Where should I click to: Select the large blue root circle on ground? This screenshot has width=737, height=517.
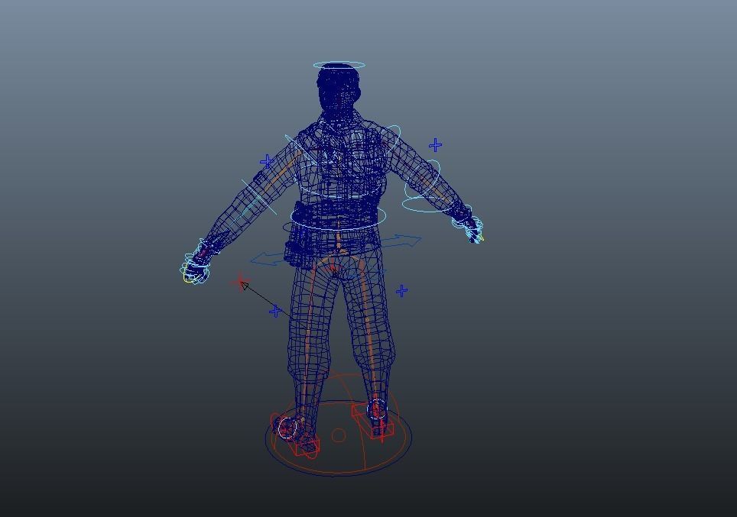coord(339,438)
